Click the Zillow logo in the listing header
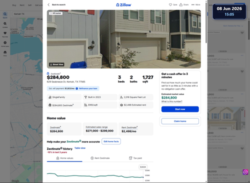This screenshot has width=250, height=183. (x=123, y=5)
